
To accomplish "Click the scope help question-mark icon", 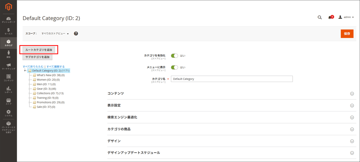I will coord(76,33).
